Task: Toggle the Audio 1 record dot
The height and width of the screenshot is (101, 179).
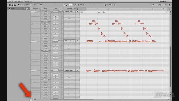Action: (x=10, y=9)
